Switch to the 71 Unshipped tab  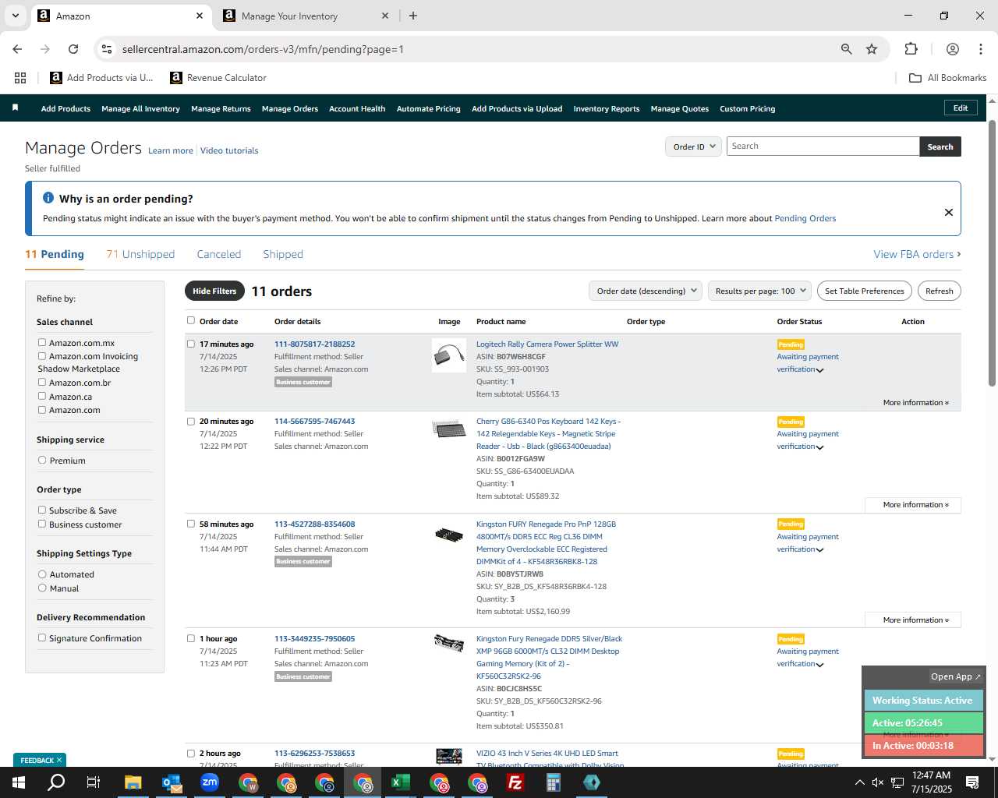[140, 254]
